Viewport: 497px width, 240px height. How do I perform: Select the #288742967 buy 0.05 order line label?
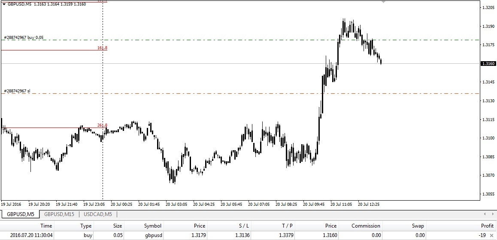24,38
